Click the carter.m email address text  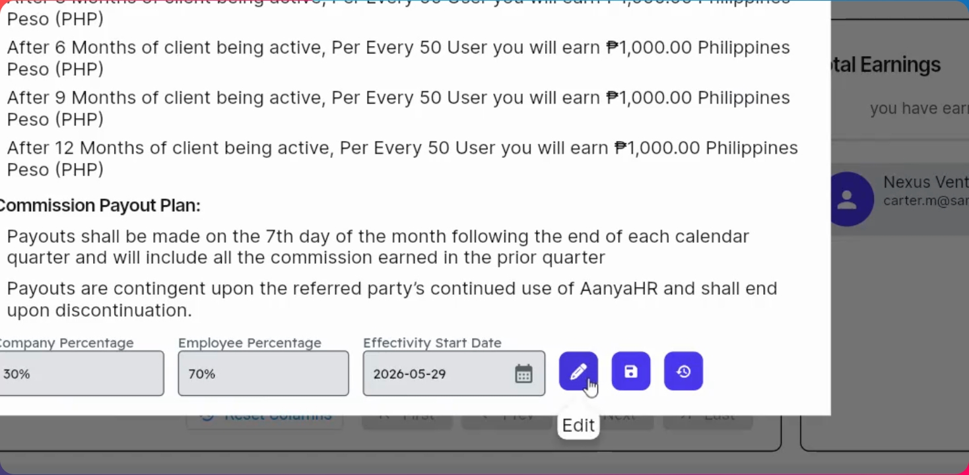pos(925,201)
